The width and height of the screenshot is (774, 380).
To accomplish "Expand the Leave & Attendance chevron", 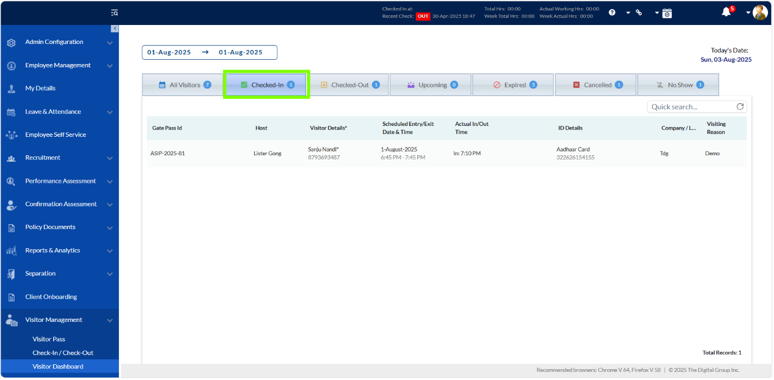I will tap(110, 112).
